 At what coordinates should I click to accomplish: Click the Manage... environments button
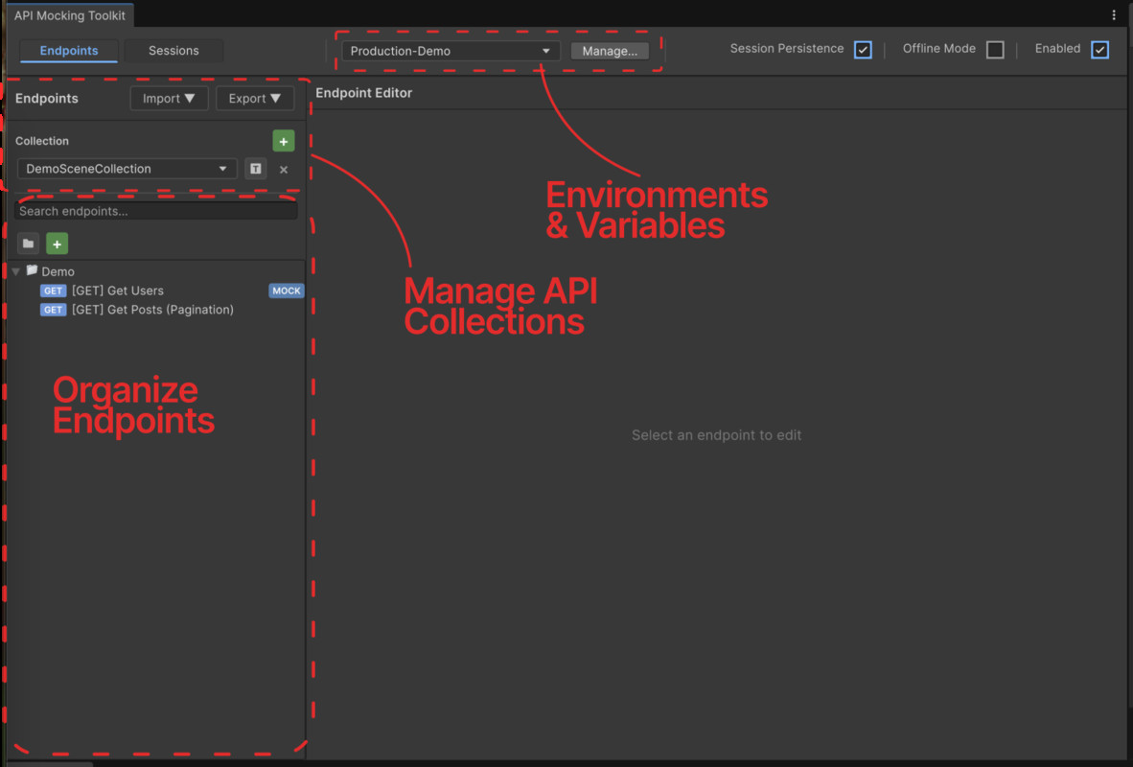[610, 51]
